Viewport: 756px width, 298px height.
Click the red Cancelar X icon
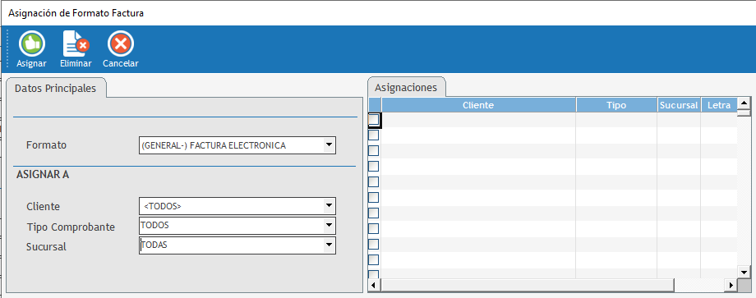click(121, 44)
